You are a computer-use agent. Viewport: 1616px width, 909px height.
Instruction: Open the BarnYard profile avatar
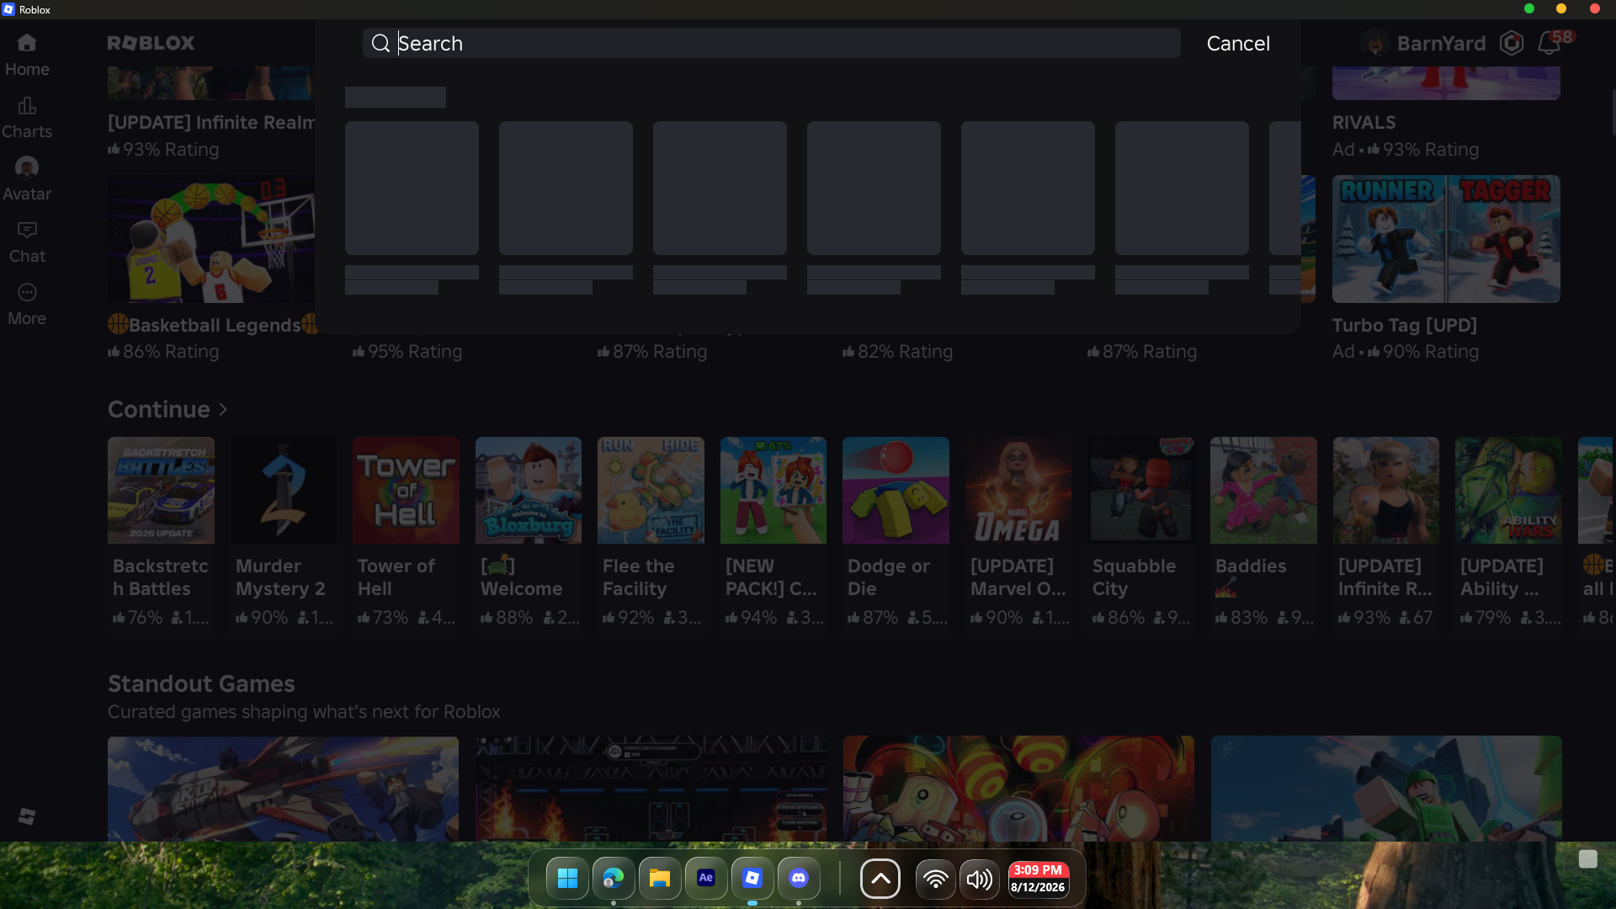(x=1374, y=43)
